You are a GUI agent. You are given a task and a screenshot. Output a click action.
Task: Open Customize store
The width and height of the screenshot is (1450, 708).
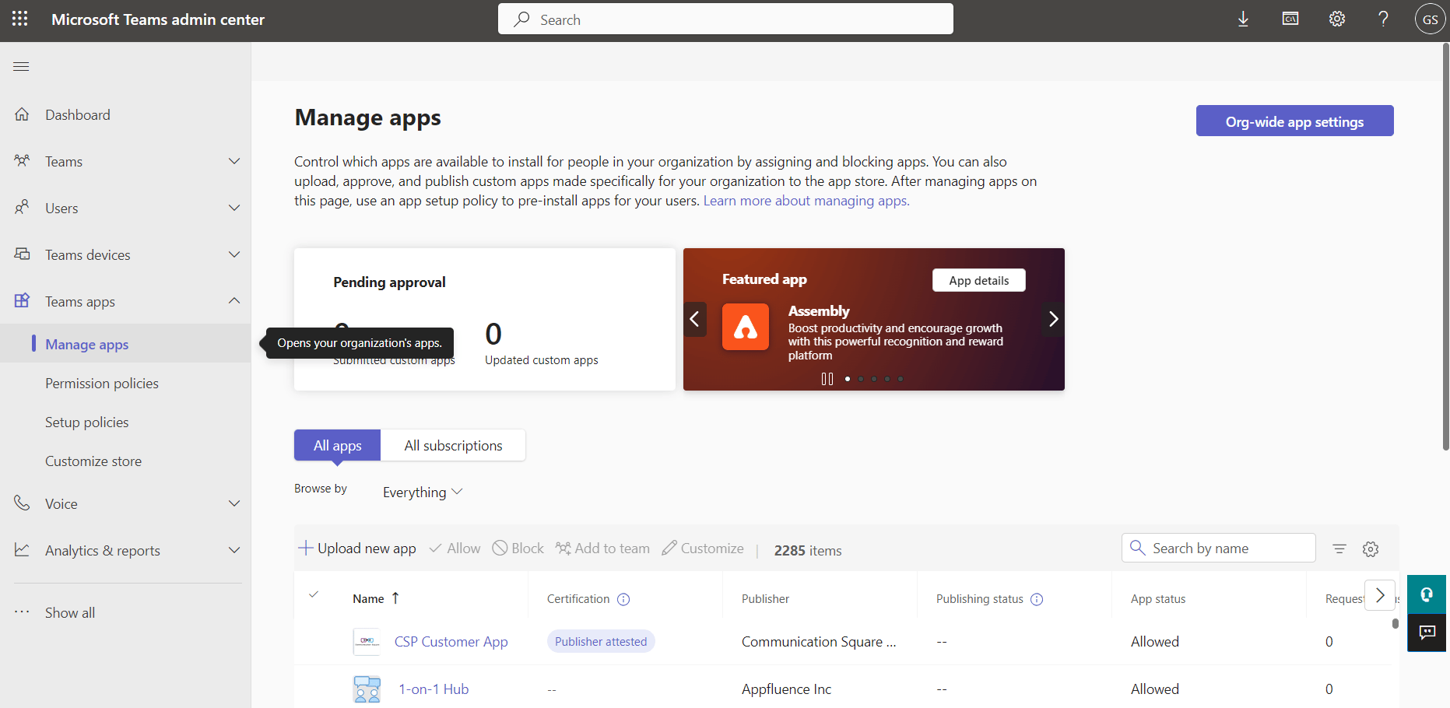point(93,461)
